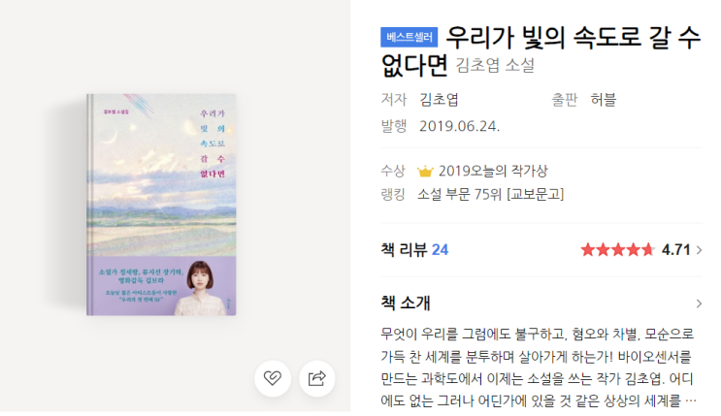This screenshot has width=721, height=416.
Task: Click the 김초엽 소설 subtitle
Action: click(x=495, y=65)
